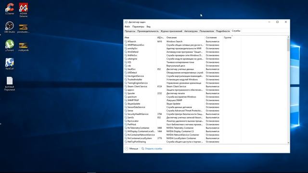Select the spectrum service row

click(x=205, y=97)
